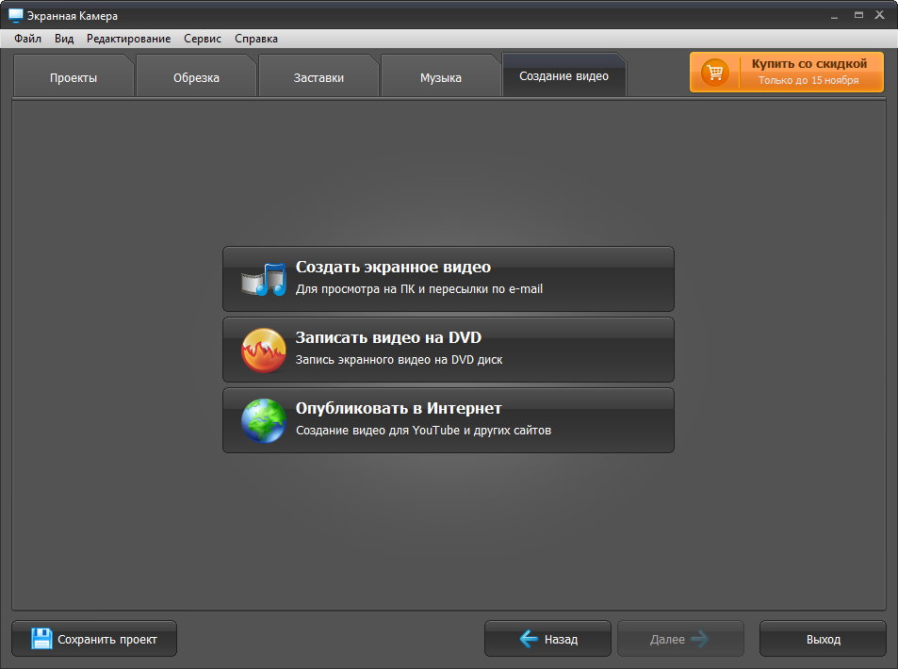This screenshot has height=669, width=898.
Task: Switch to the Проекты tab
Action: tap(73, 76)
